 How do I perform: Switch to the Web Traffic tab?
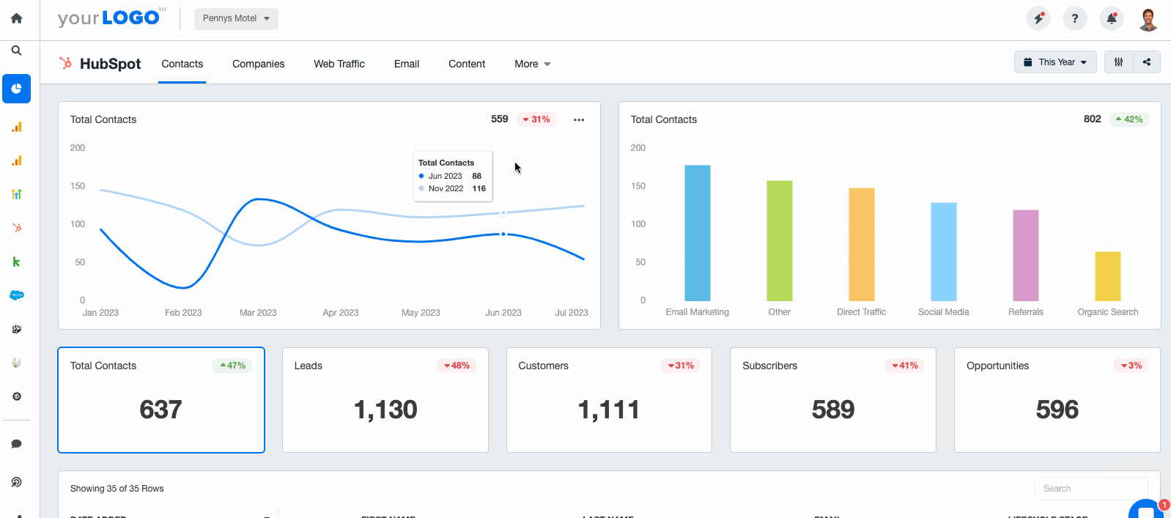click(x=339, y=64)
